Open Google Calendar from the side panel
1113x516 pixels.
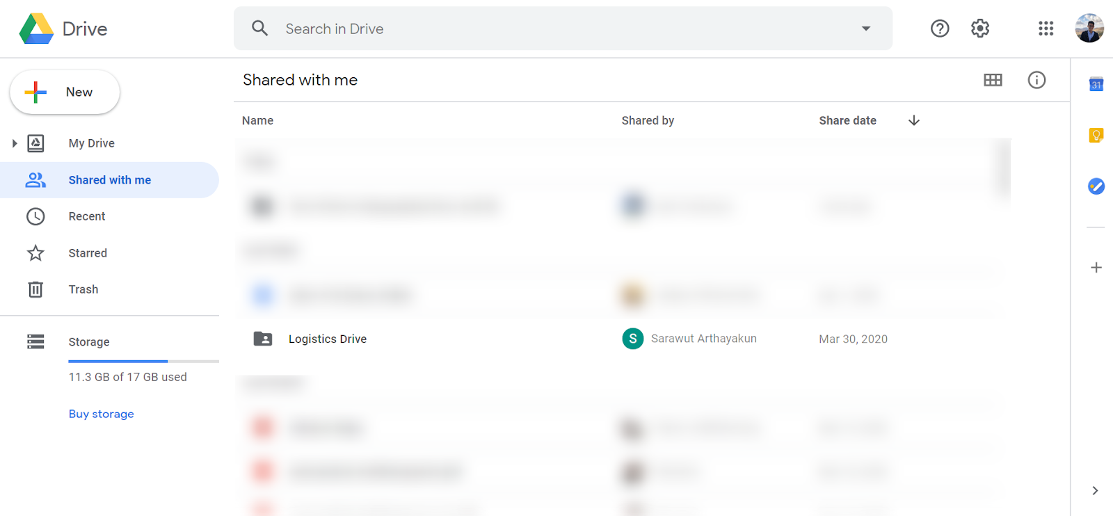[1095, 83]
